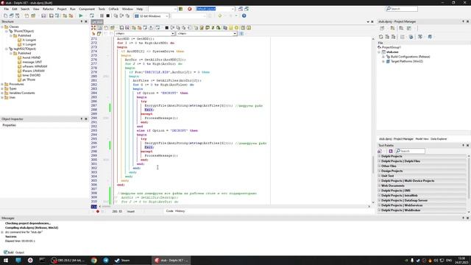
Task: Select ProjectGroup1 in Project Manager
Action: click(x=391, y=47)
